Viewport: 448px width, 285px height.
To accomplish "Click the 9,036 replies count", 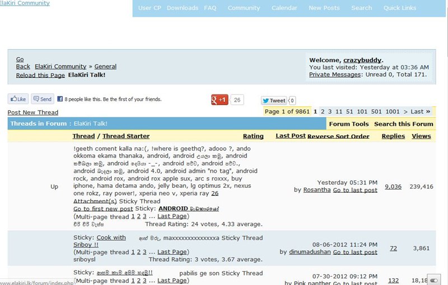I will point(393,187).
